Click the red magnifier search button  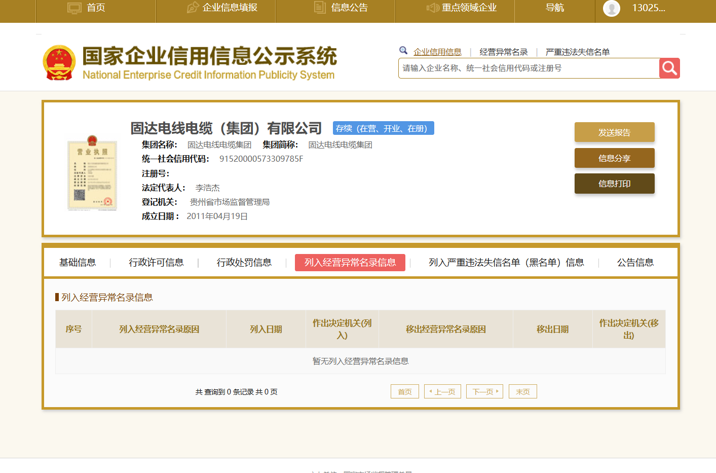[x=669, y=68]
